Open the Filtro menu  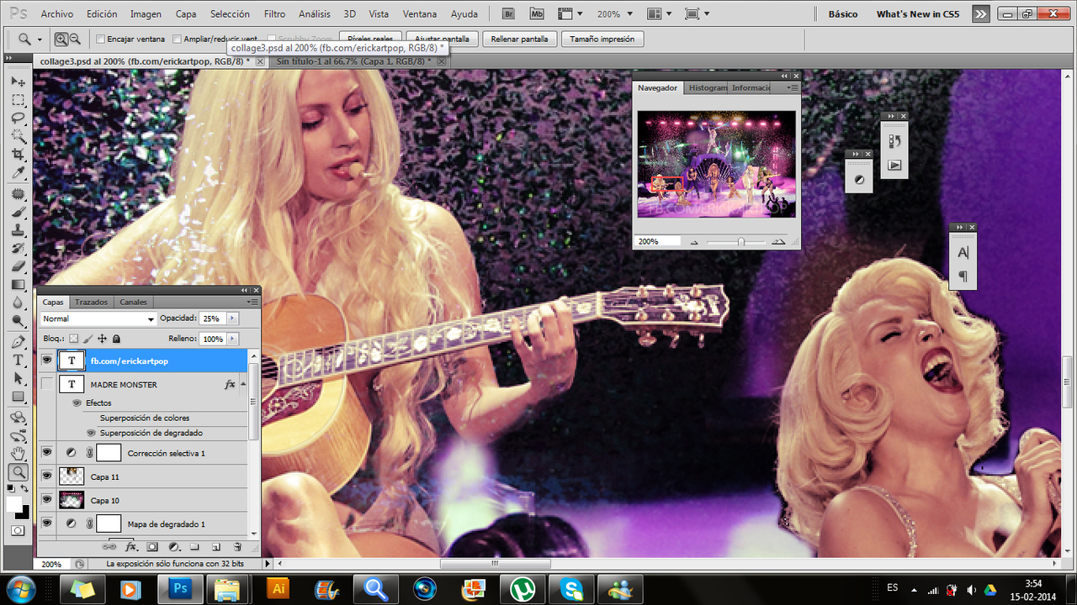[x=274, y=14]
